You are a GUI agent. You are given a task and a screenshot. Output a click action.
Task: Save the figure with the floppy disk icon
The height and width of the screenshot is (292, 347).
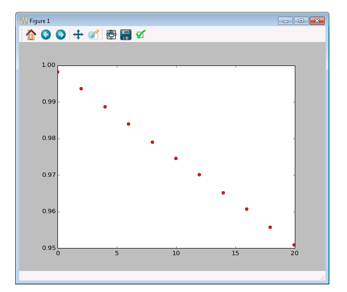[x=126, y=35]
